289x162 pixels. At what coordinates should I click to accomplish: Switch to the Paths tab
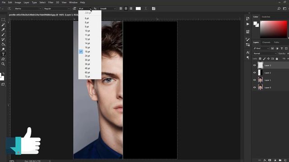(x=276, y=42)
